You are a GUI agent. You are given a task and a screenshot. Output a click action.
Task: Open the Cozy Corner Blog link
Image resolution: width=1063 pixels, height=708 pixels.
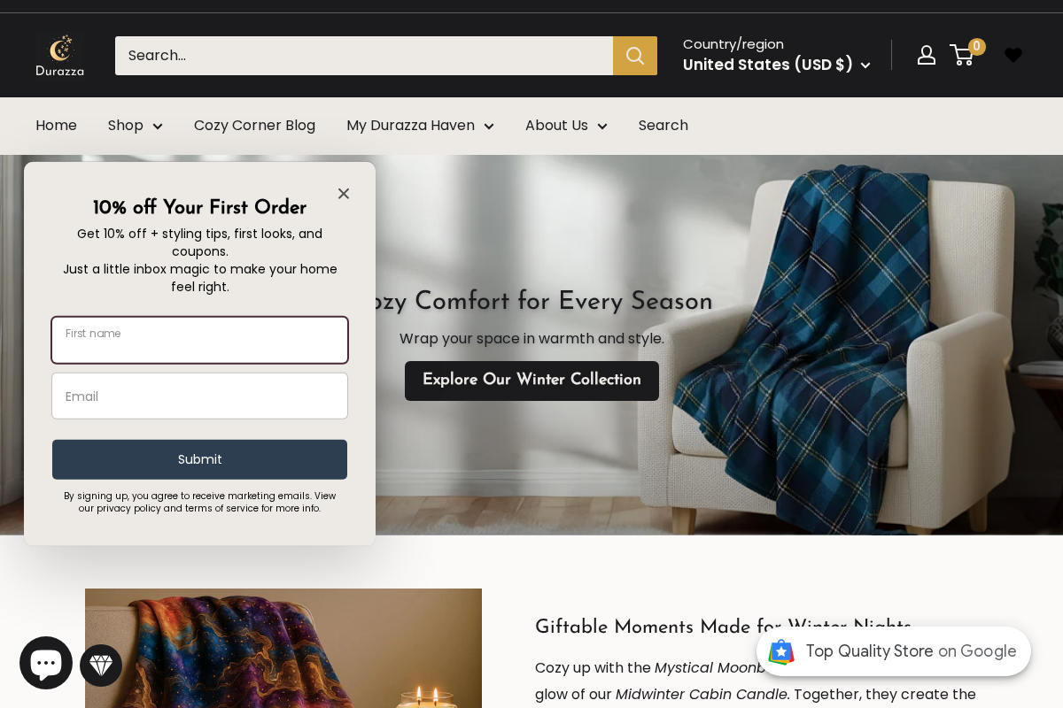tap(254, 126)
